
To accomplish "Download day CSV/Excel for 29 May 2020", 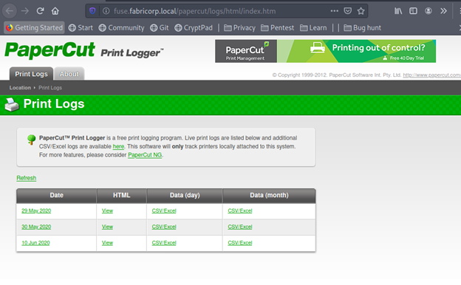I will (x=164, y=210).
